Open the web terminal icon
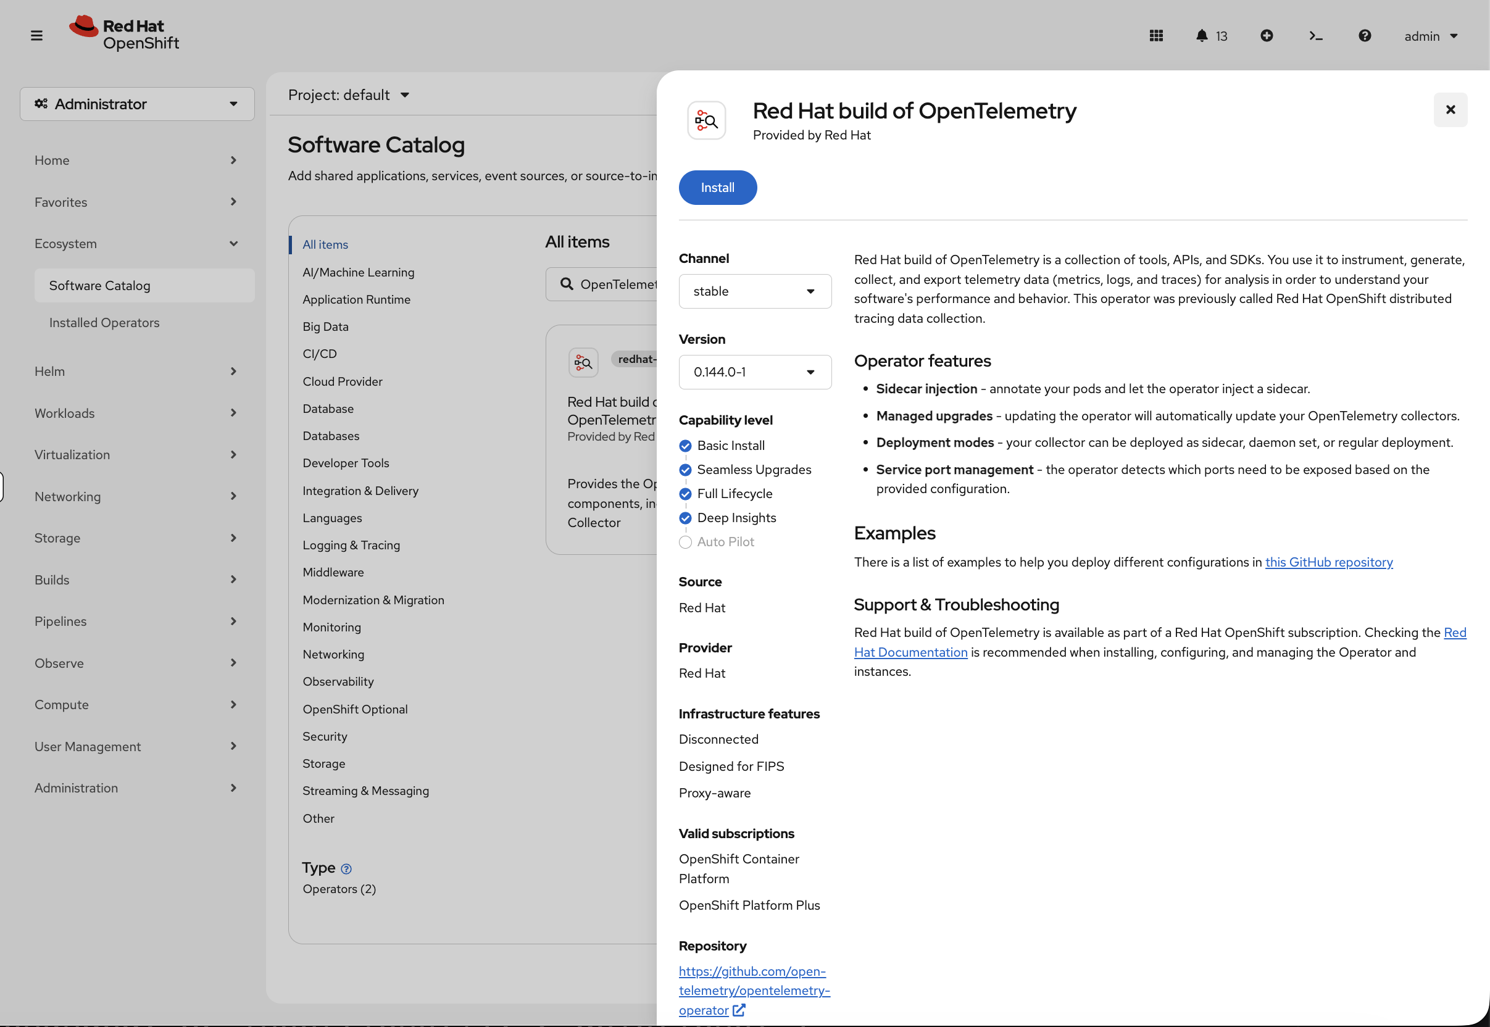The width and height of the screenshot is (1490, 1027). coord(1316,36)
